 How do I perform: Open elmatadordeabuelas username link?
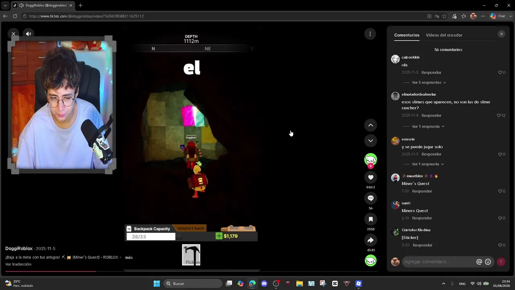point(419,95)
